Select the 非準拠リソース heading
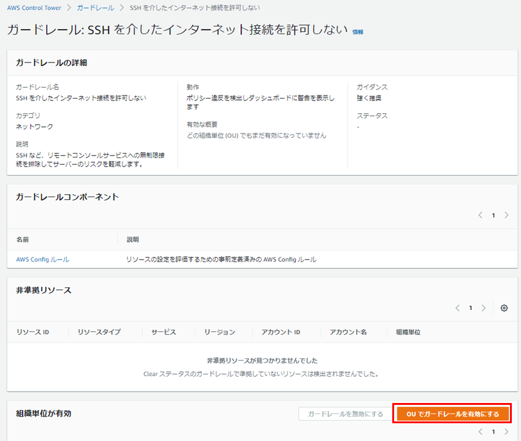 pos(44,290)
